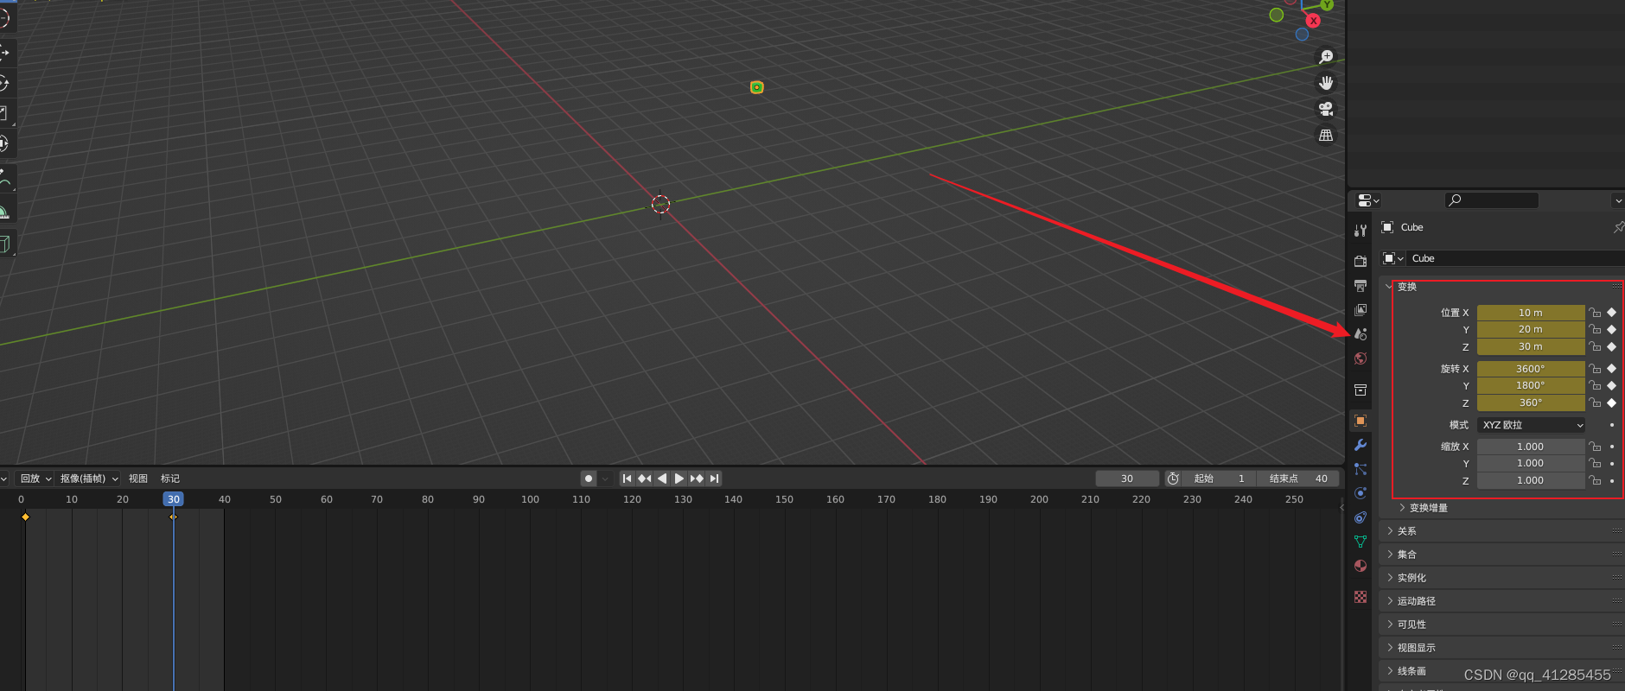Play the animation in reverse
This screenshot has height=691, width=1625.
(662, 479)
